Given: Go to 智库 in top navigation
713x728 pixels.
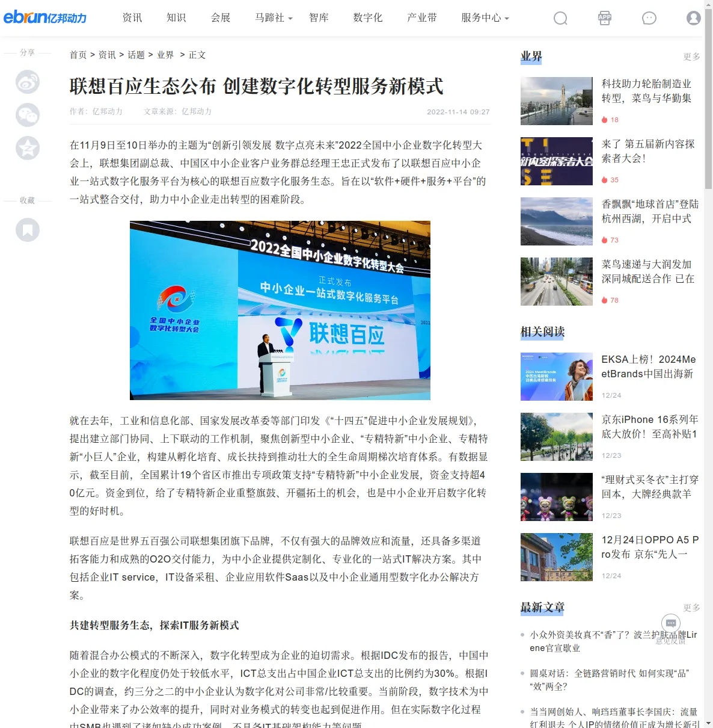Looking at the screenshot, I should pos(319,18).
